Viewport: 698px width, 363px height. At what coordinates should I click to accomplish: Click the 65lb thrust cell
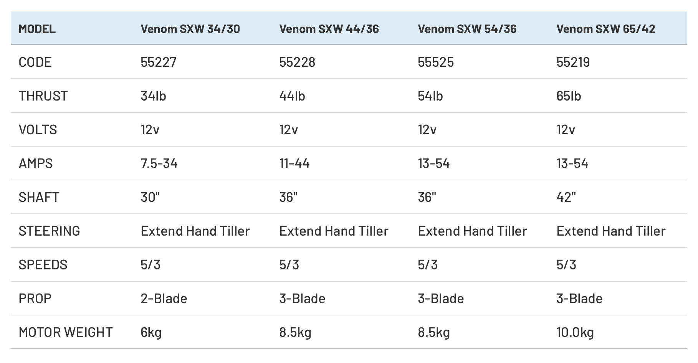(x=569, y=96)
